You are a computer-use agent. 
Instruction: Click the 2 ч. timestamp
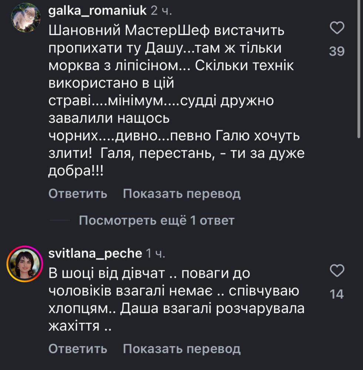click(161, 11)
